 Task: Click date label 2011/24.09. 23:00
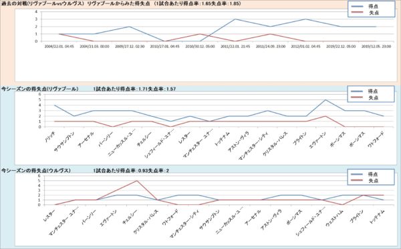(x=271, y=47)
